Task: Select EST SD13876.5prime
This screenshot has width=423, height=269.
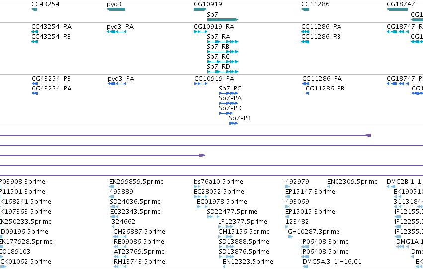Action: pyautogui.click(x=227, y=257)
